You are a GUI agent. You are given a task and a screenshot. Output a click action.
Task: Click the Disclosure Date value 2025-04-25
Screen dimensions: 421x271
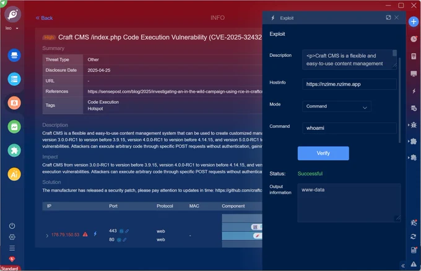(99, 71)
